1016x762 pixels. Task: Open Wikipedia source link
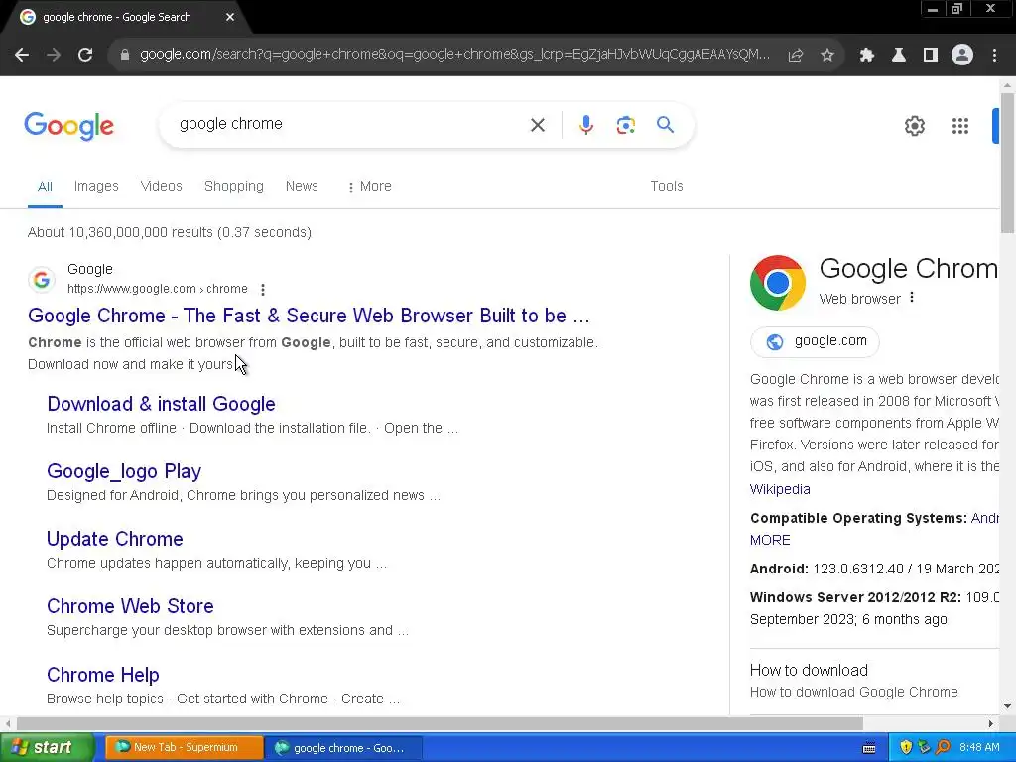[x=780, y=489]
